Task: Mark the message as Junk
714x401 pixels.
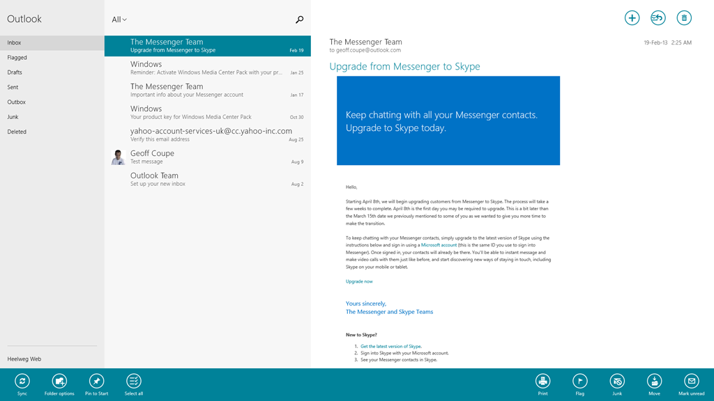Action: [617, 381]
